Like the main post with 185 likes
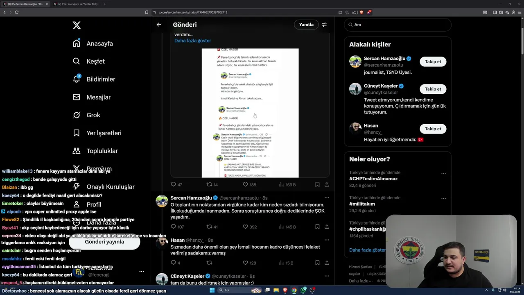Image resolution: width=524 pixels, height=295 pixels. pyautogui.click(x=249, y=185)
